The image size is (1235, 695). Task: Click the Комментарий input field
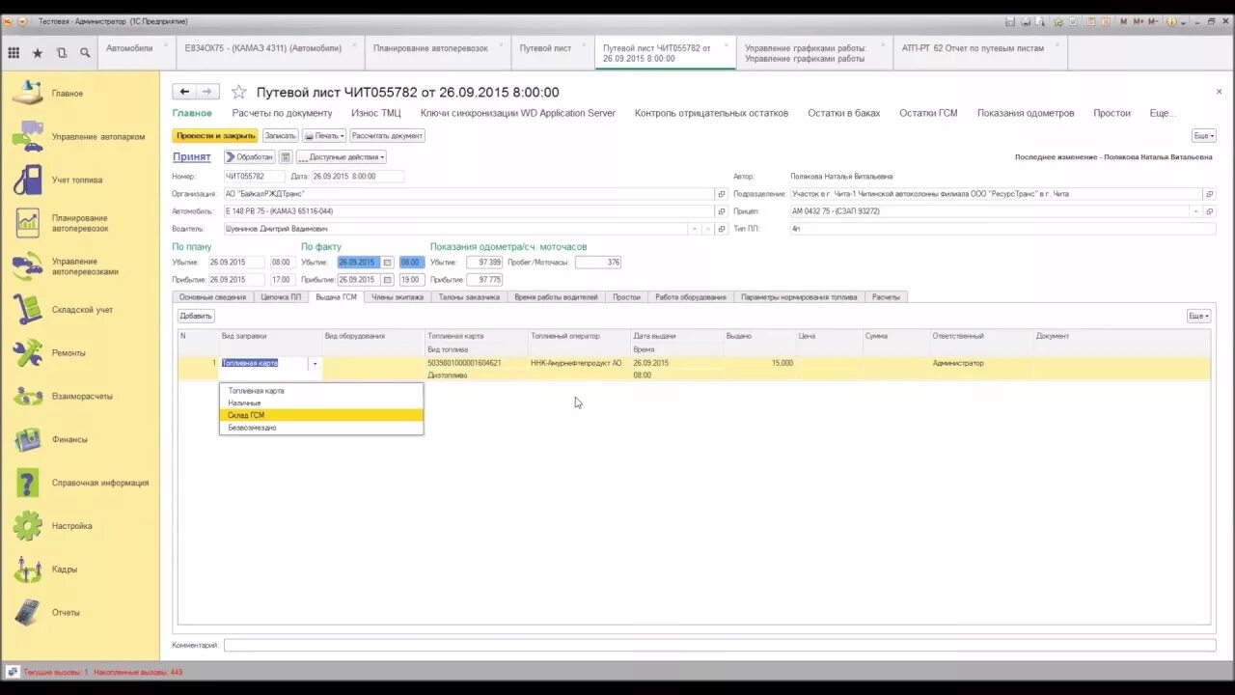tap(719, 645)
